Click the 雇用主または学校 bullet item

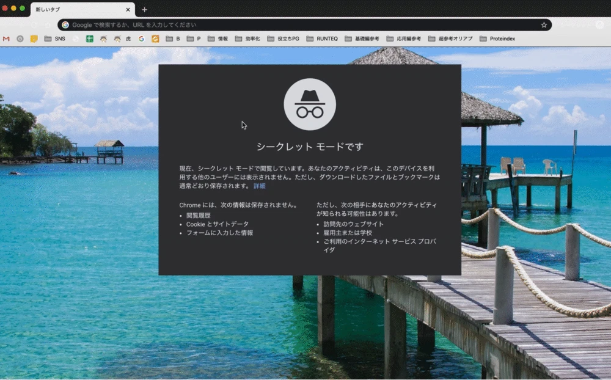click(348, 233)
